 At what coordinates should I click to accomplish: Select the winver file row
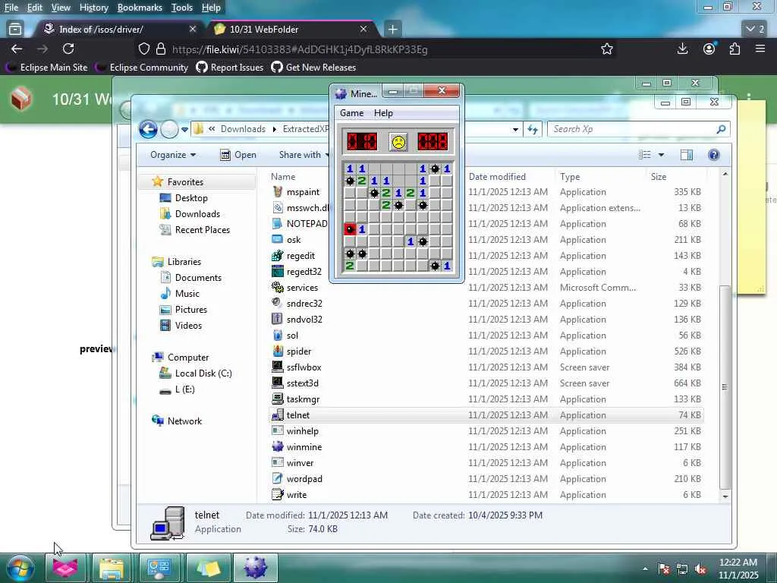[x=486, y=462]
